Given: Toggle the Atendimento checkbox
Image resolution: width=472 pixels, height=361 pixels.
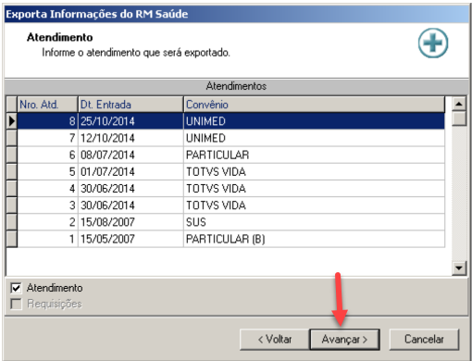Looking at the screenshot, I should point(16,288).
